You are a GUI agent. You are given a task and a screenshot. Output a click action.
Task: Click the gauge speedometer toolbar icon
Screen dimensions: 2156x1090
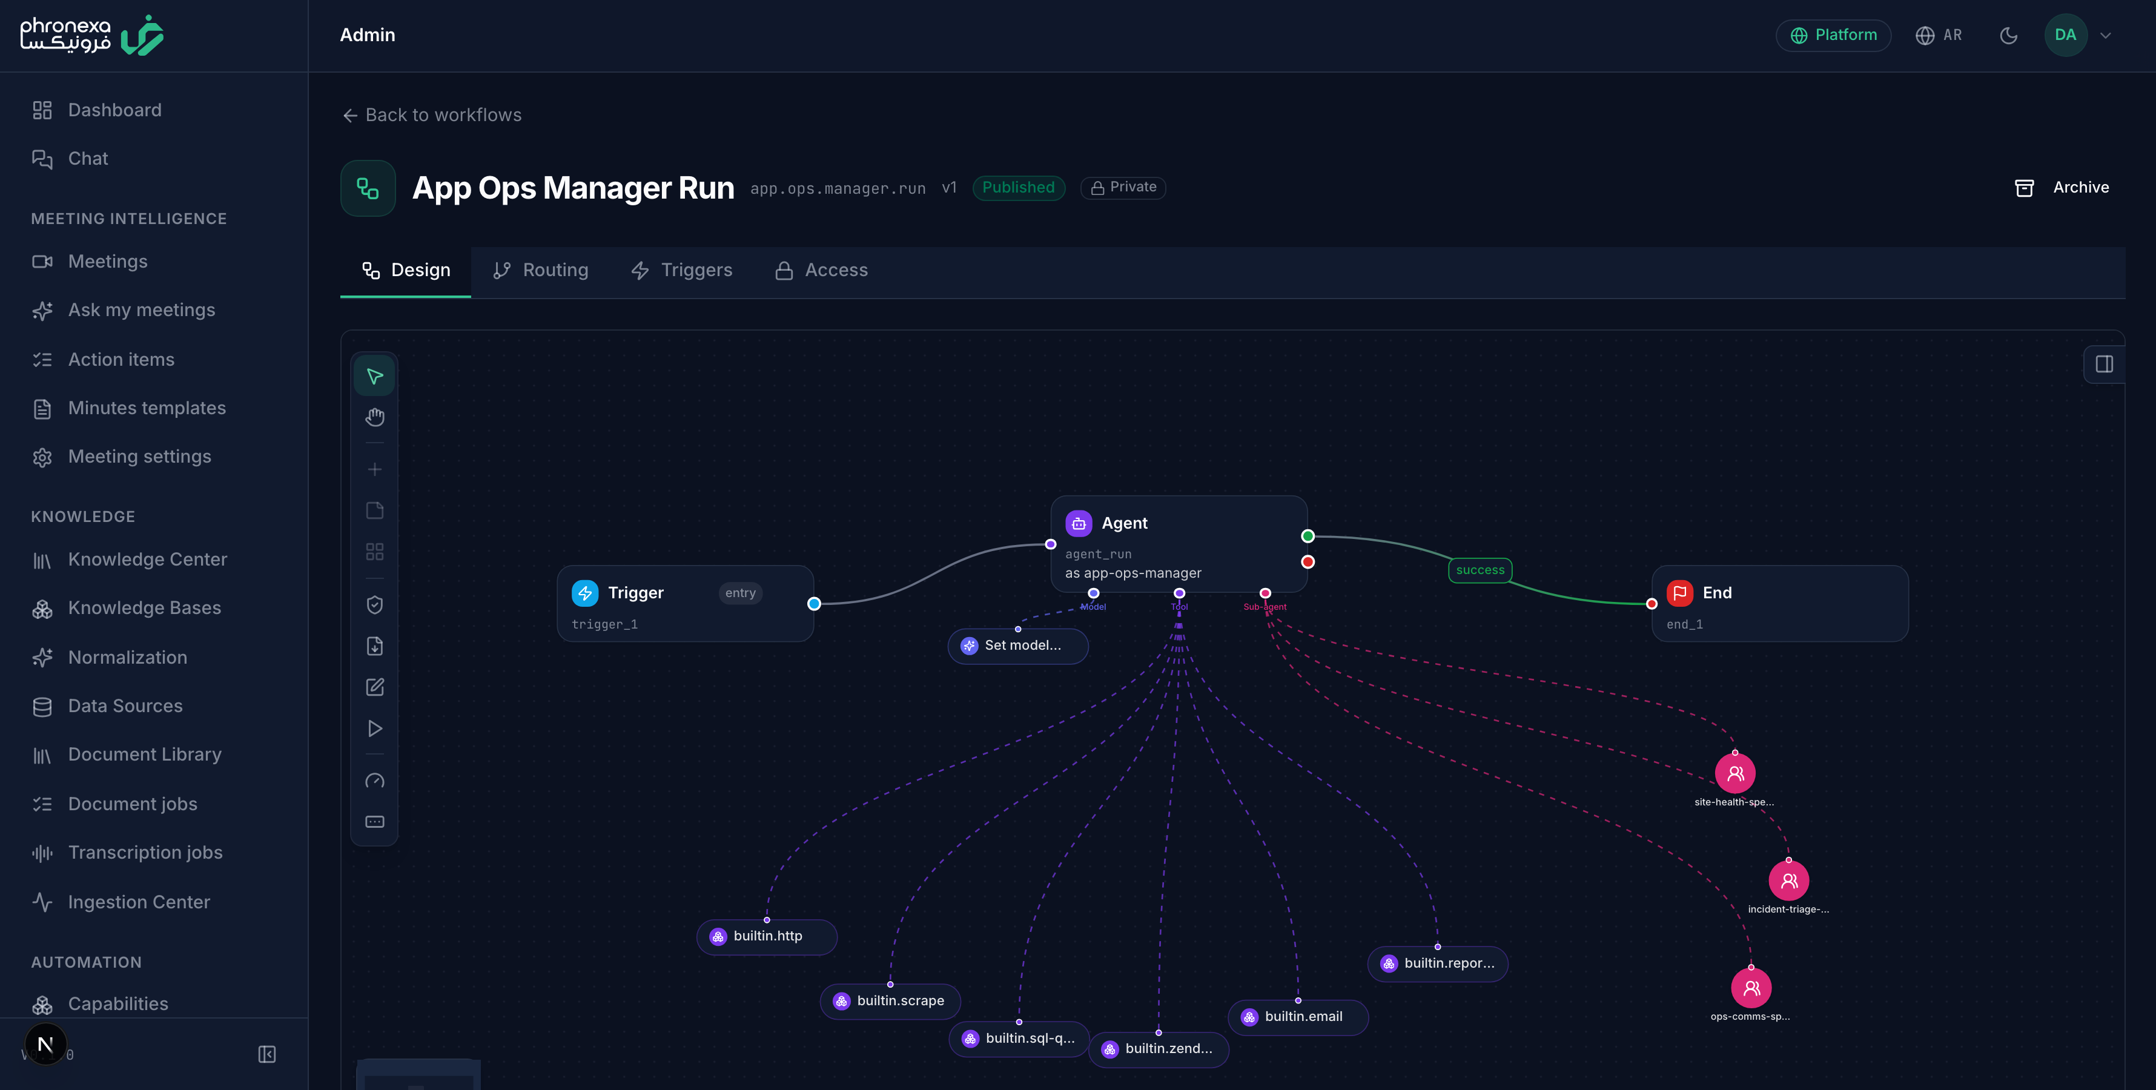[374, 781]
